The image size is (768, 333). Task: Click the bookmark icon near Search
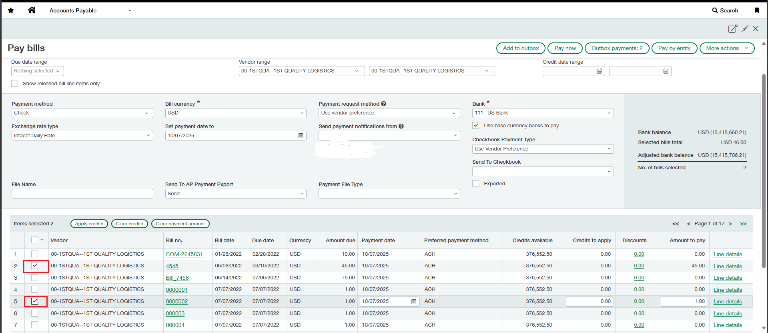pos(756,10)
